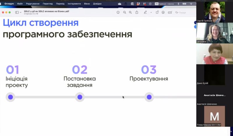233x136 pixels.
Task: Click the battery status icon
Action: (x=184, y=4)
